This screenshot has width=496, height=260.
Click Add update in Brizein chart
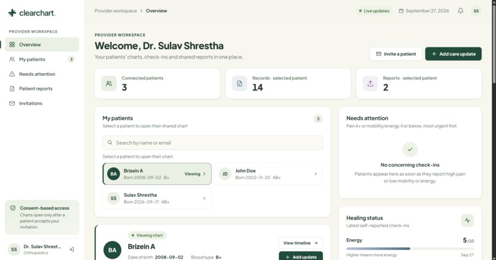(300, 256)
